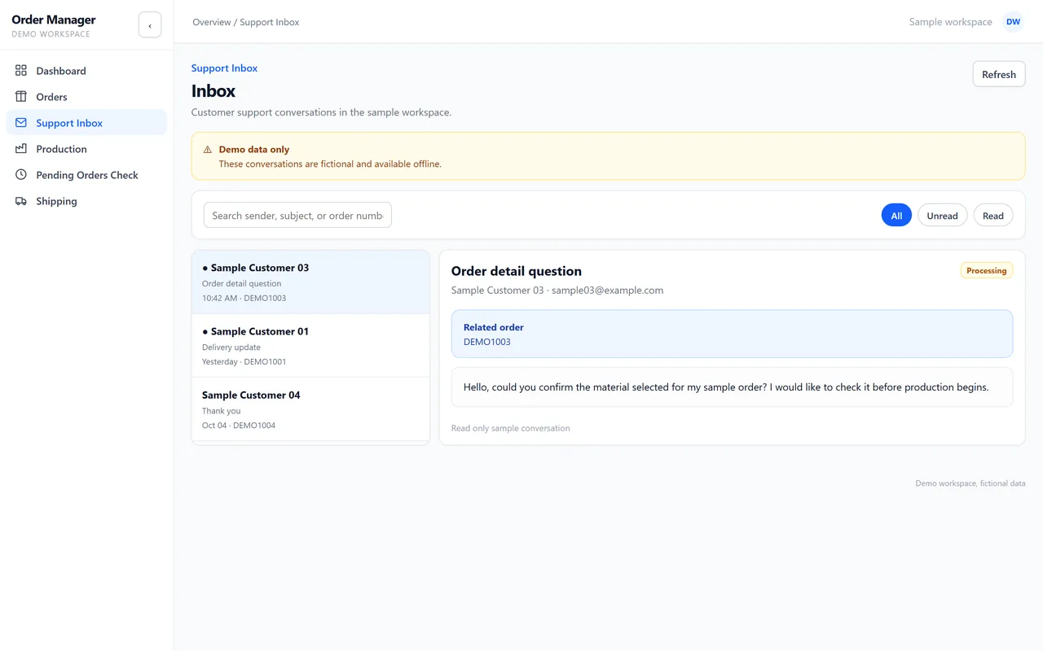Click the Support Inbox breadcrumb in header
The width and height of the screenshot is (1043, 651).
point(270,22)
